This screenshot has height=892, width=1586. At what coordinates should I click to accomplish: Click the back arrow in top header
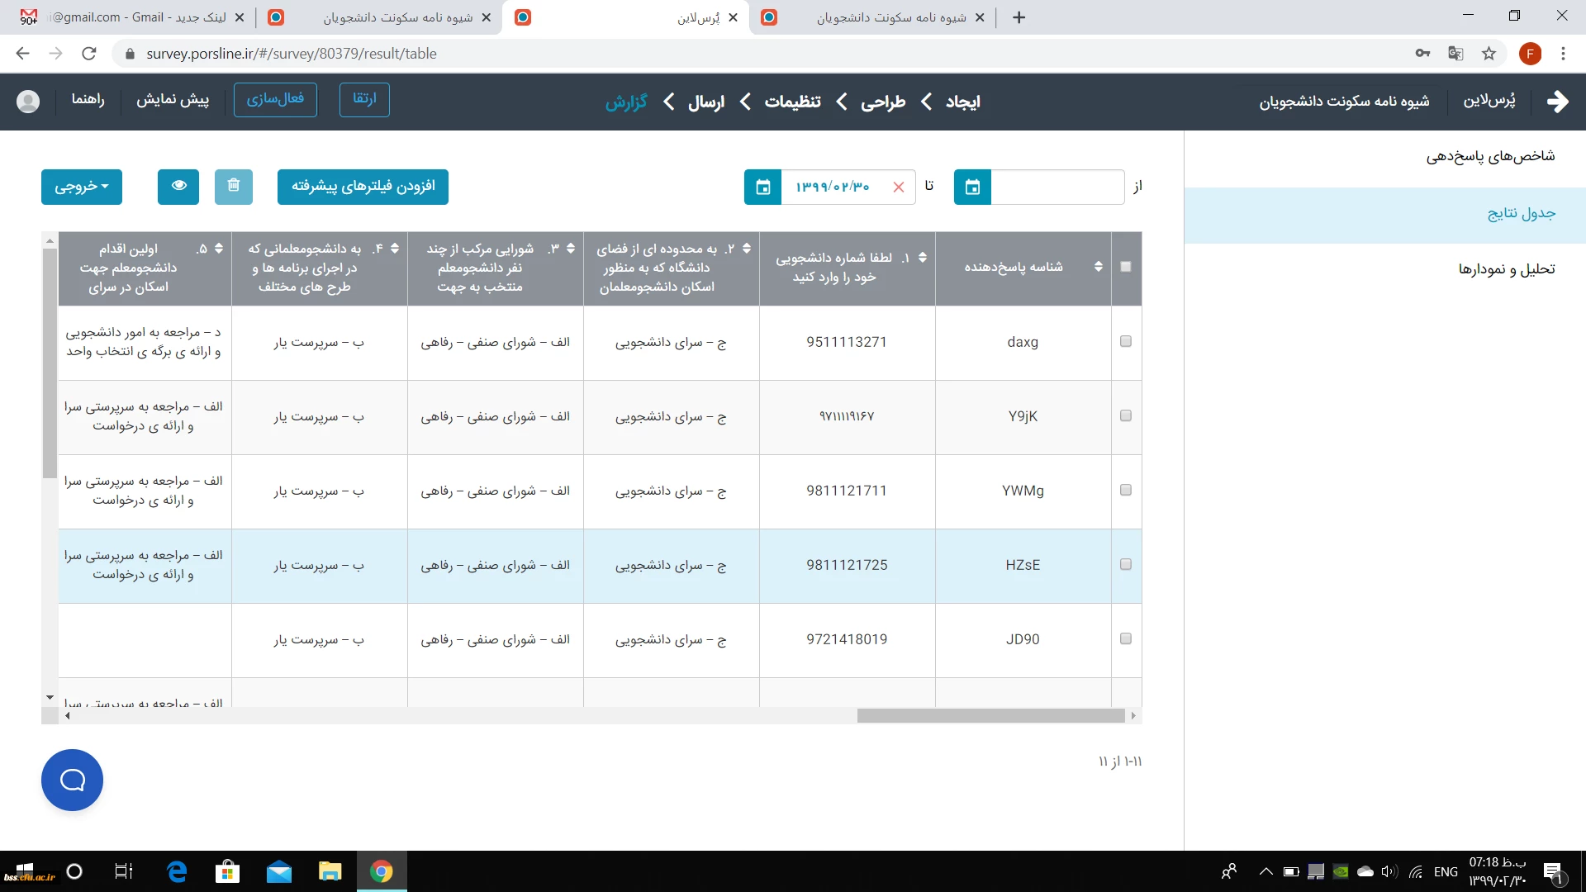pos(1557,101)
